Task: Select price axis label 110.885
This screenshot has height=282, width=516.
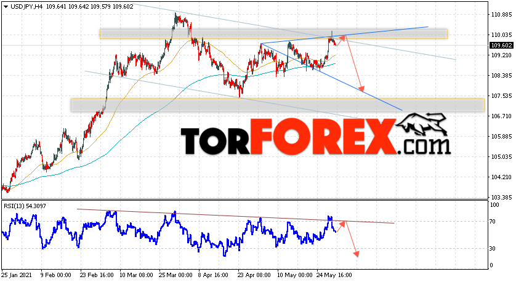Action: [501, 15]
